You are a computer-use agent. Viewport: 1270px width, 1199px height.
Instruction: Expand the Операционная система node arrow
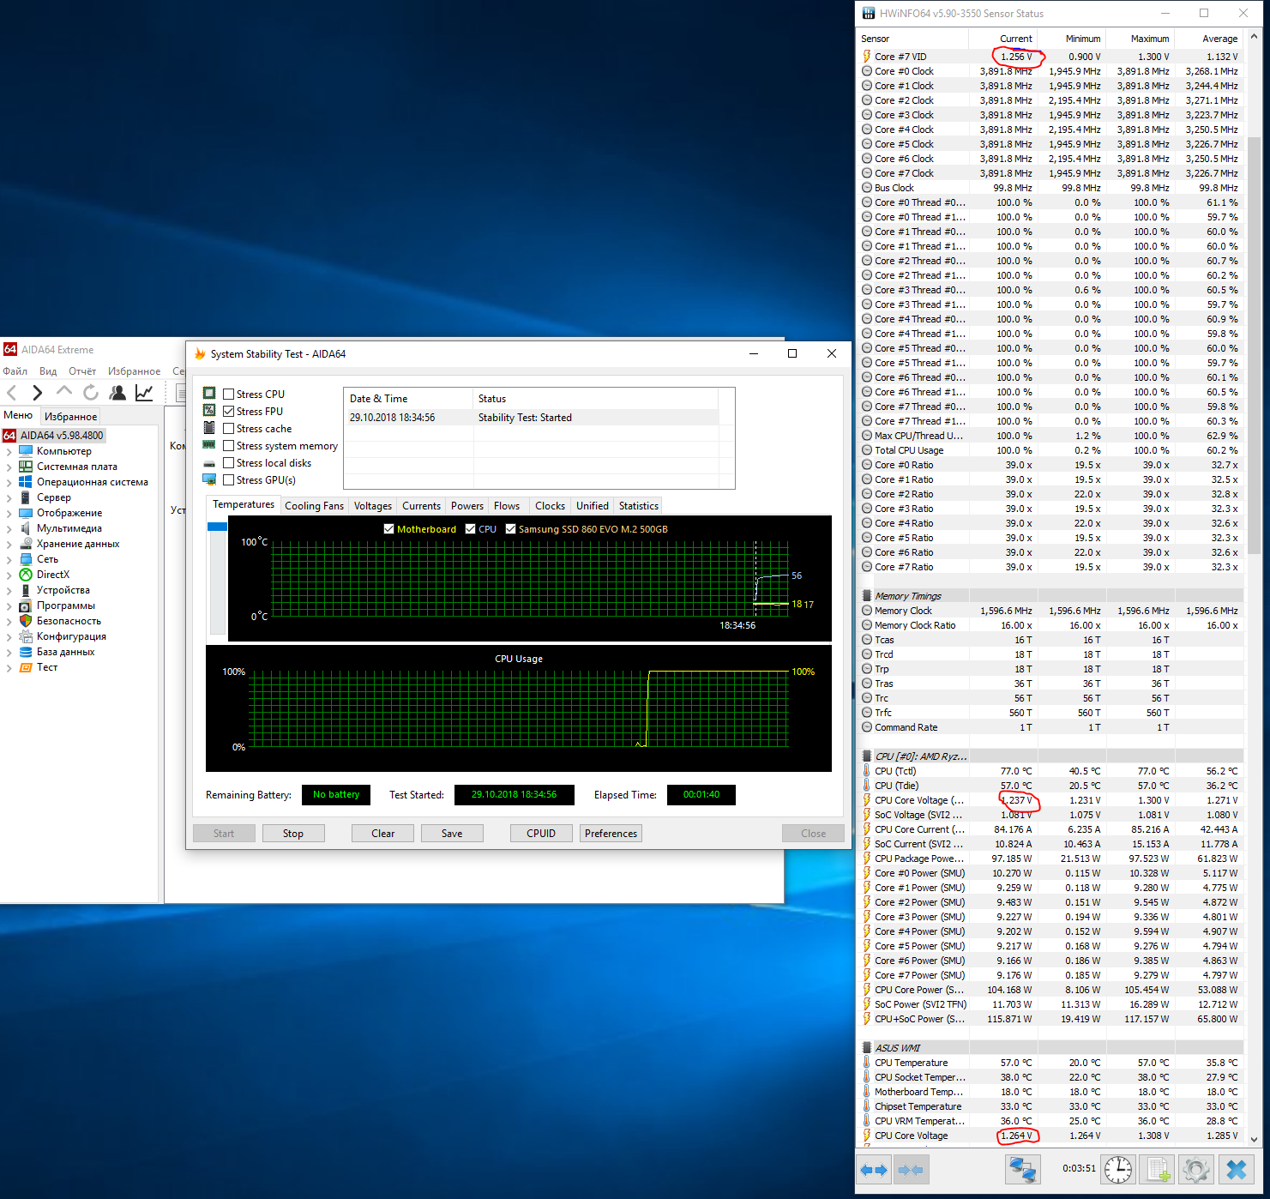click(x=9, y=482)
